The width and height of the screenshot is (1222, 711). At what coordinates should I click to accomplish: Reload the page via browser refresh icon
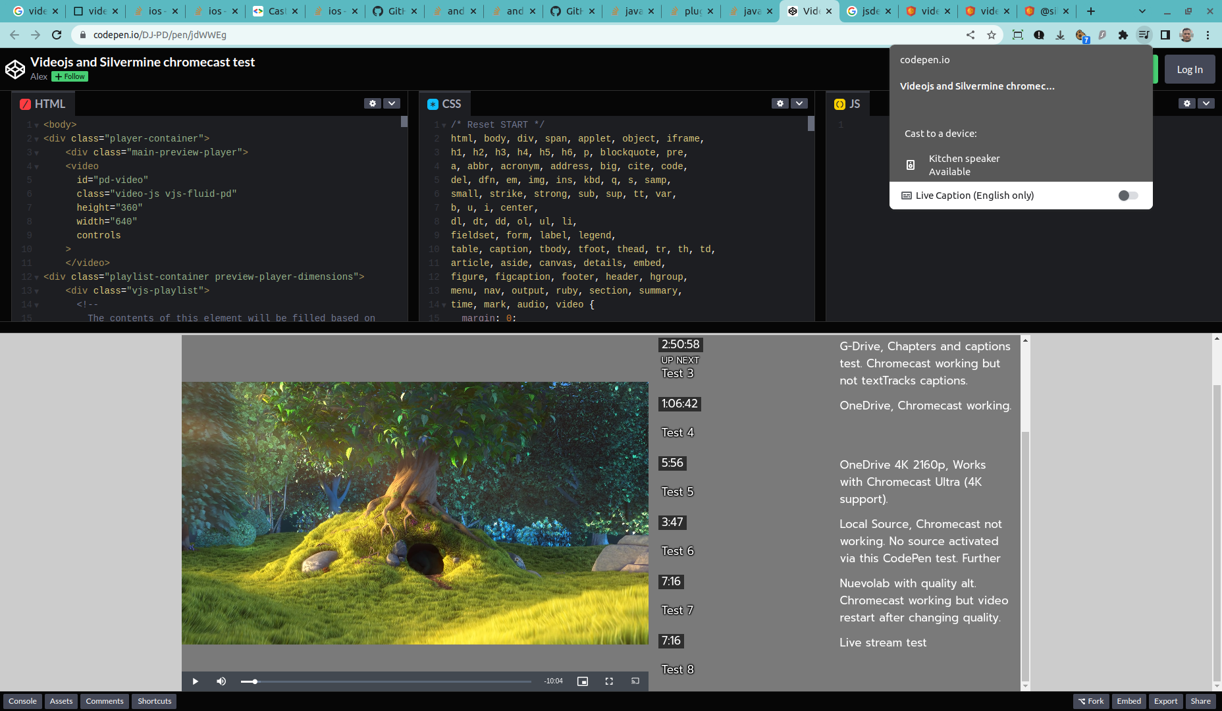(57, 35)
